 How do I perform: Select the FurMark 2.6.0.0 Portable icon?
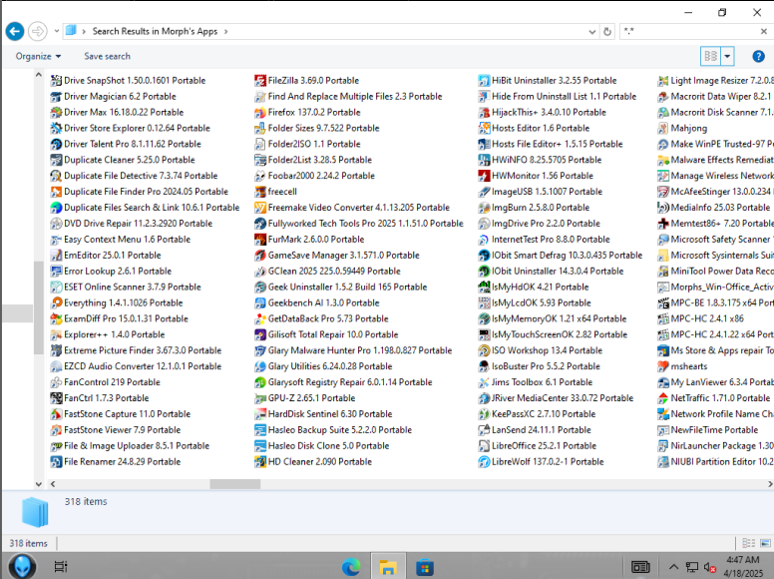coord(259,240)
